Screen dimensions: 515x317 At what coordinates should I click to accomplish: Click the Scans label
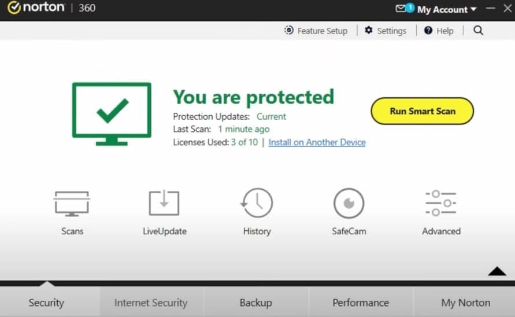(x=72, y=231)
